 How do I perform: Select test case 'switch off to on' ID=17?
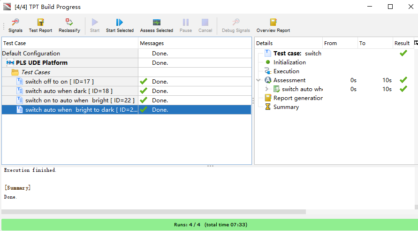coord(59,82)
